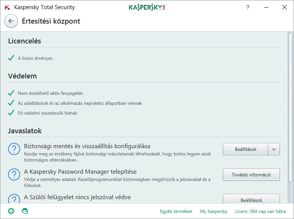Click the Javaslatok section heading
The height and width of the screenshot is (219, 294).
(25, 131)
